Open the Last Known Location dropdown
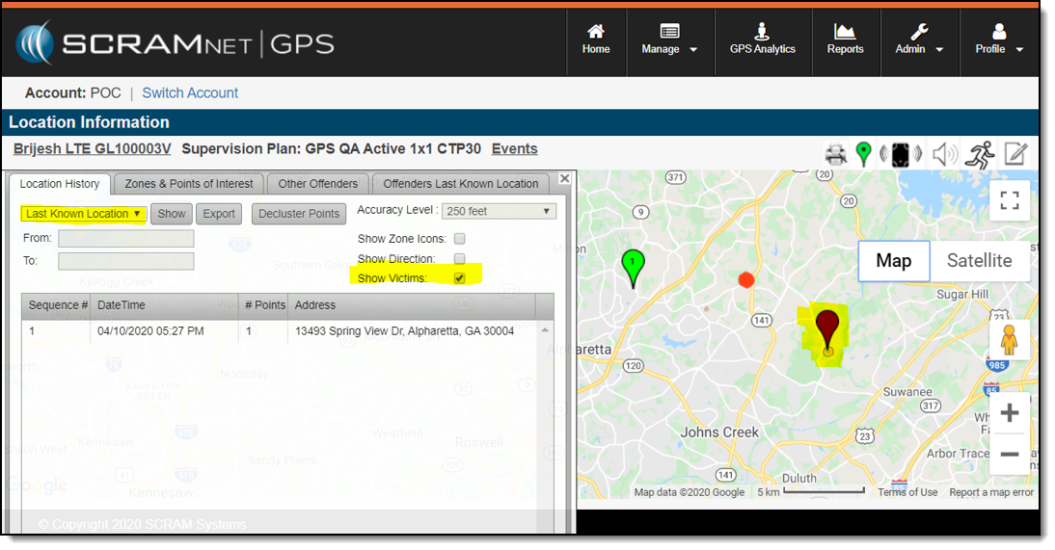 pyautogui.click(x=84, y=214)
